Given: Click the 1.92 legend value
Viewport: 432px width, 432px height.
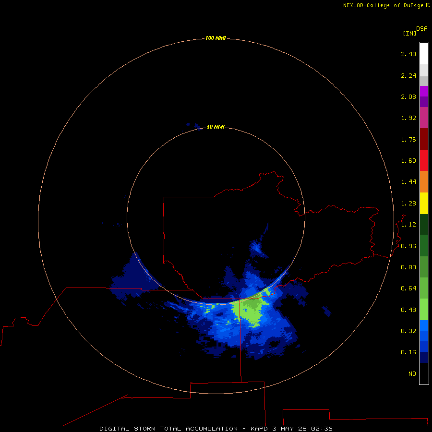Looking at the screenshot, I should (408, 118).
